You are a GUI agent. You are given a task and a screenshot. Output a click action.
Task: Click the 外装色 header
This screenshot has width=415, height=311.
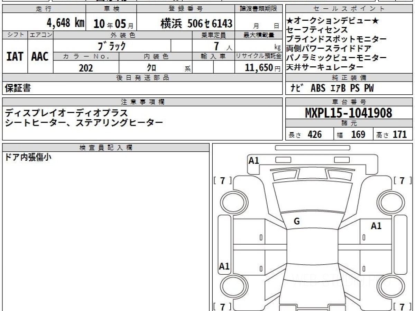pos(123,35)
